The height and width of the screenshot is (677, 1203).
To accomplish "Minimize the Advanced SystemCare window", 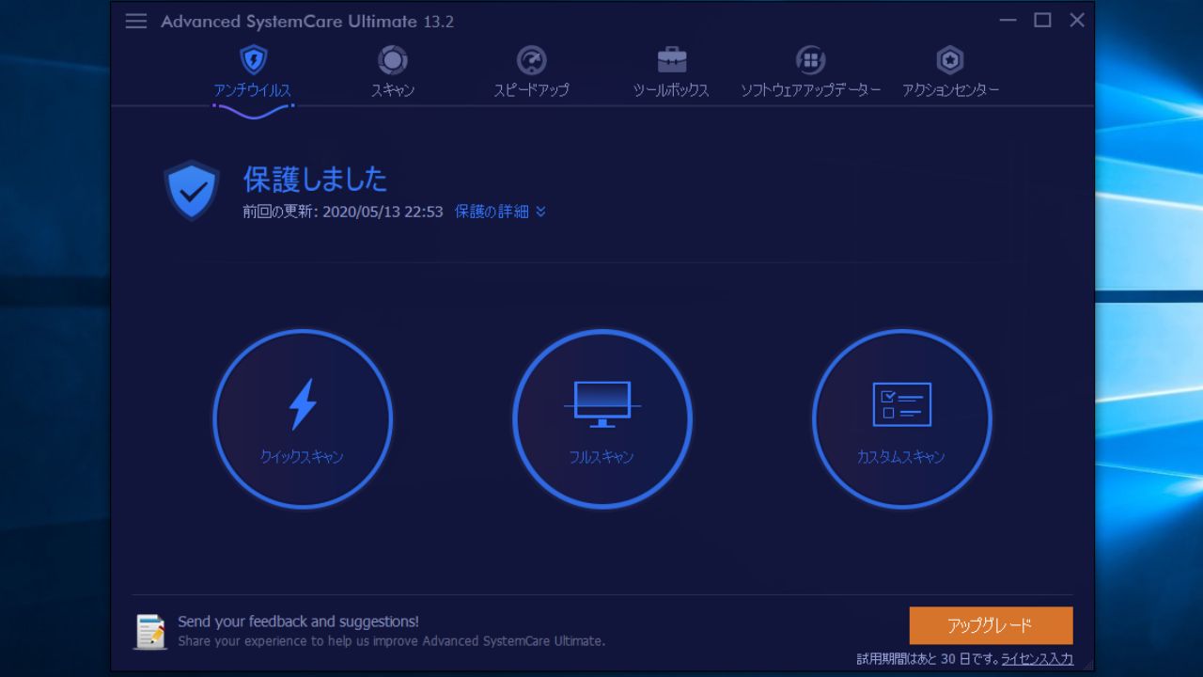I will pos(1008,21).
